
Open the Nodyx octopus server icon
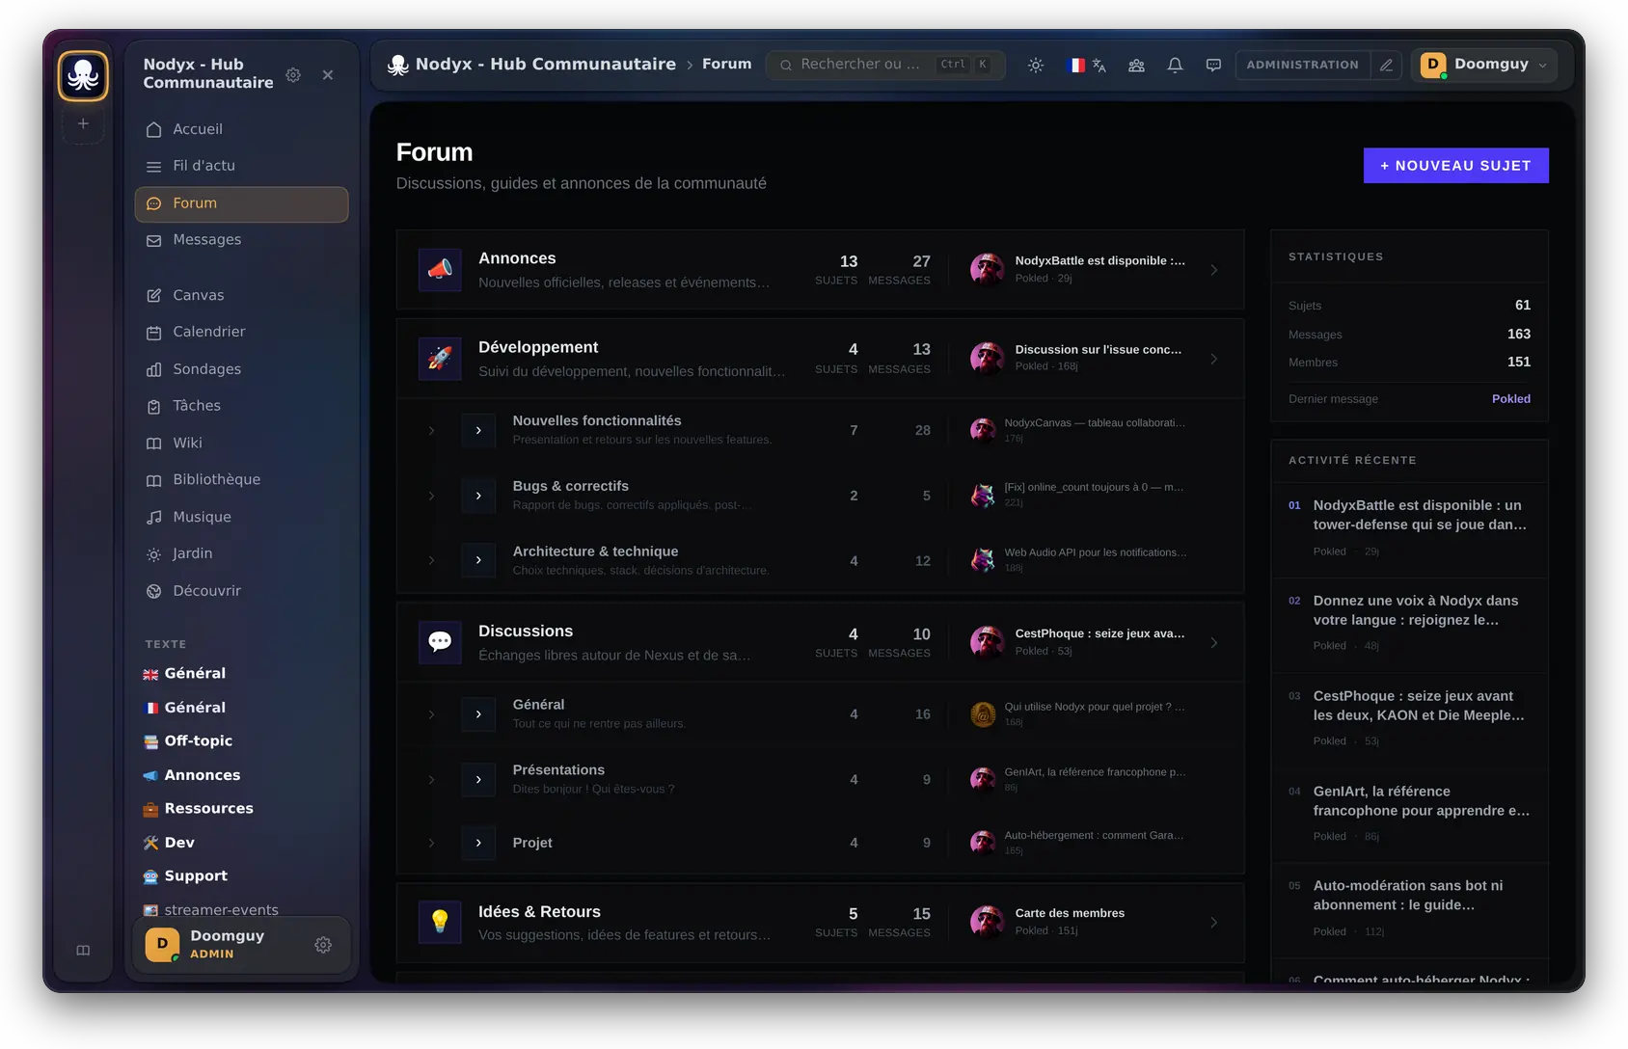83,76
